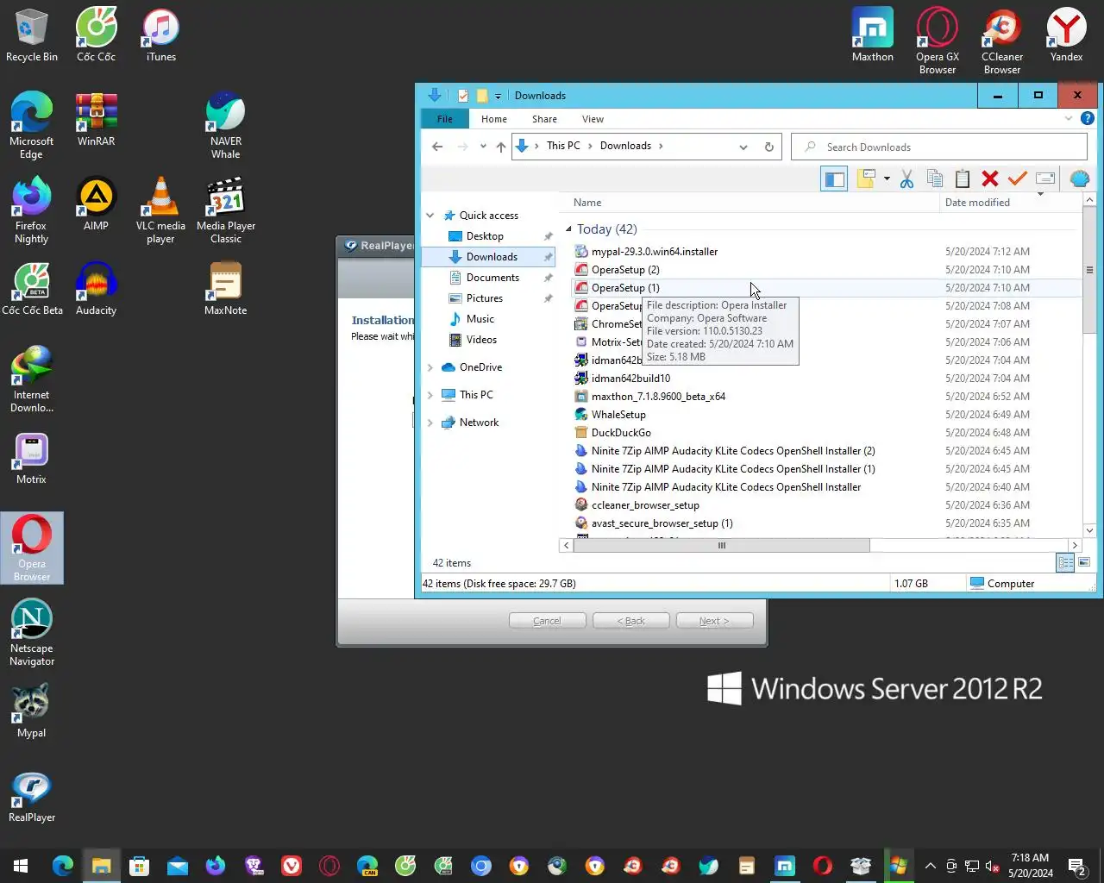Expand the This PC tree node
The height and width of the screenshot is (883, 1104).
pyautogui.click(x=430, y=395)
